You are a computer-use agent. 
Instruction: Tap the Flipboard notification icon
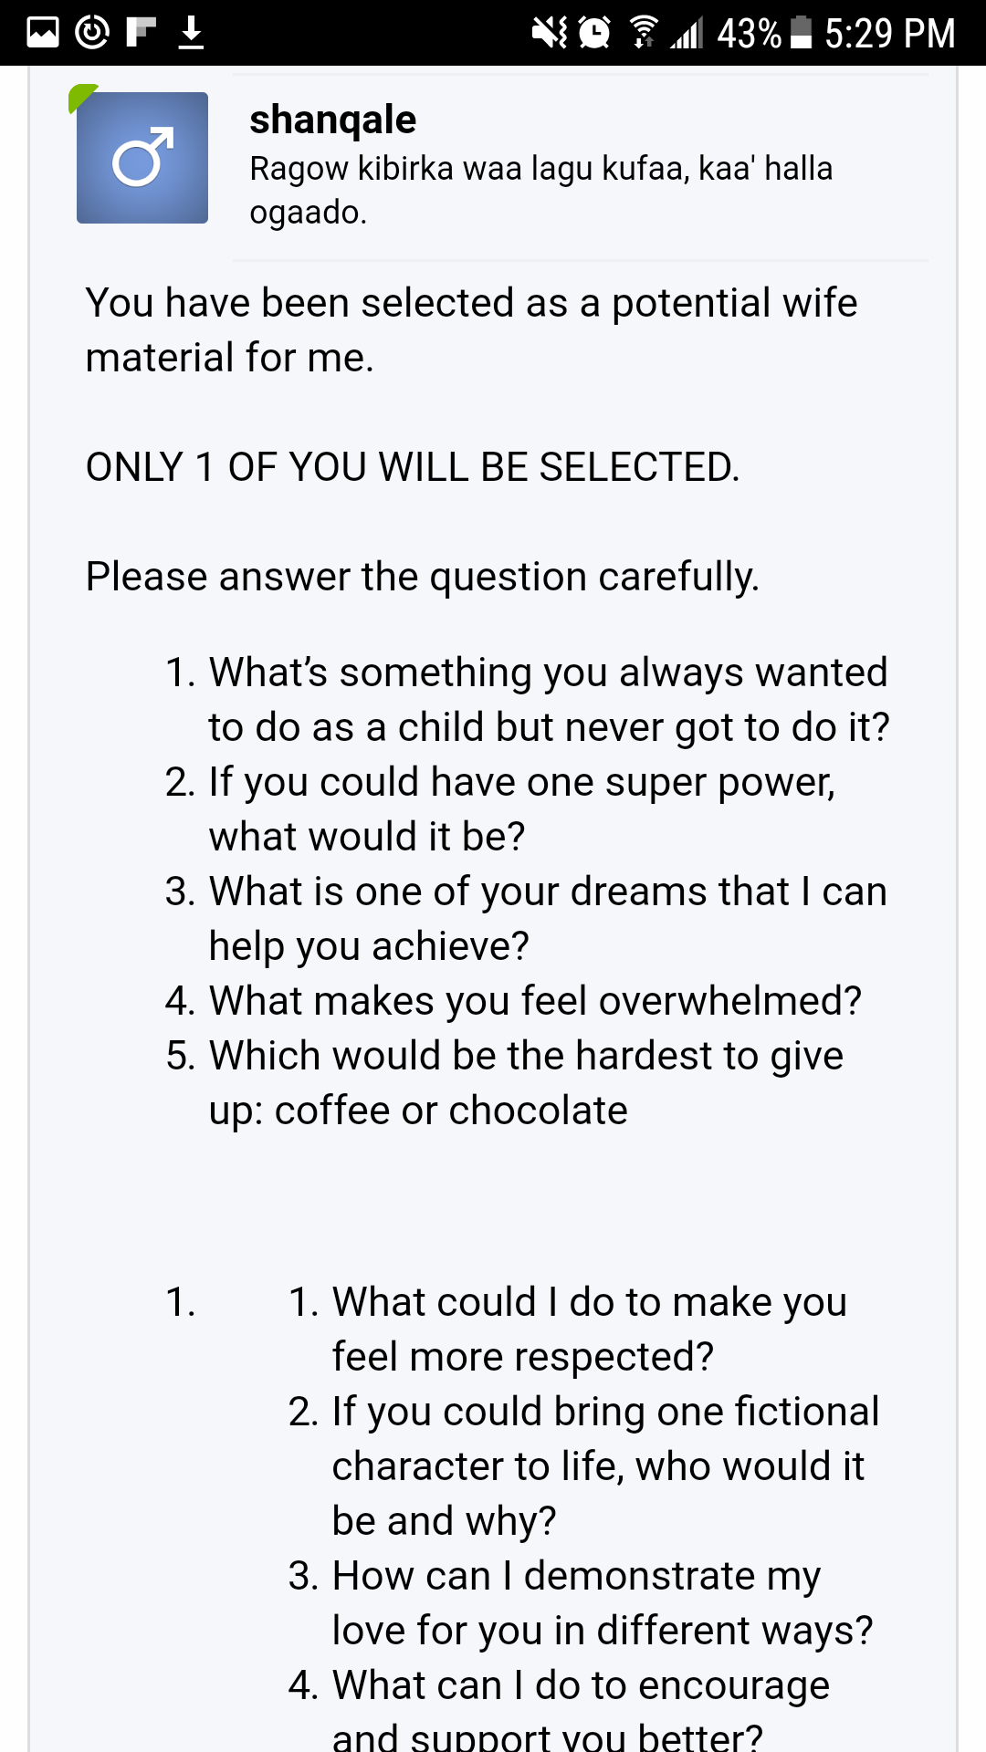142,33
